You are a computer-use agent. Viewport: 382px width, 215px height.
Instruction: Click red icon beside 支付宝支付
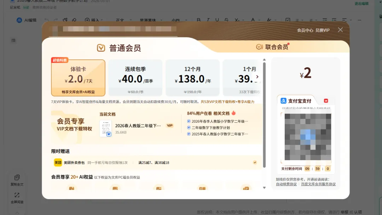(326, 101)
